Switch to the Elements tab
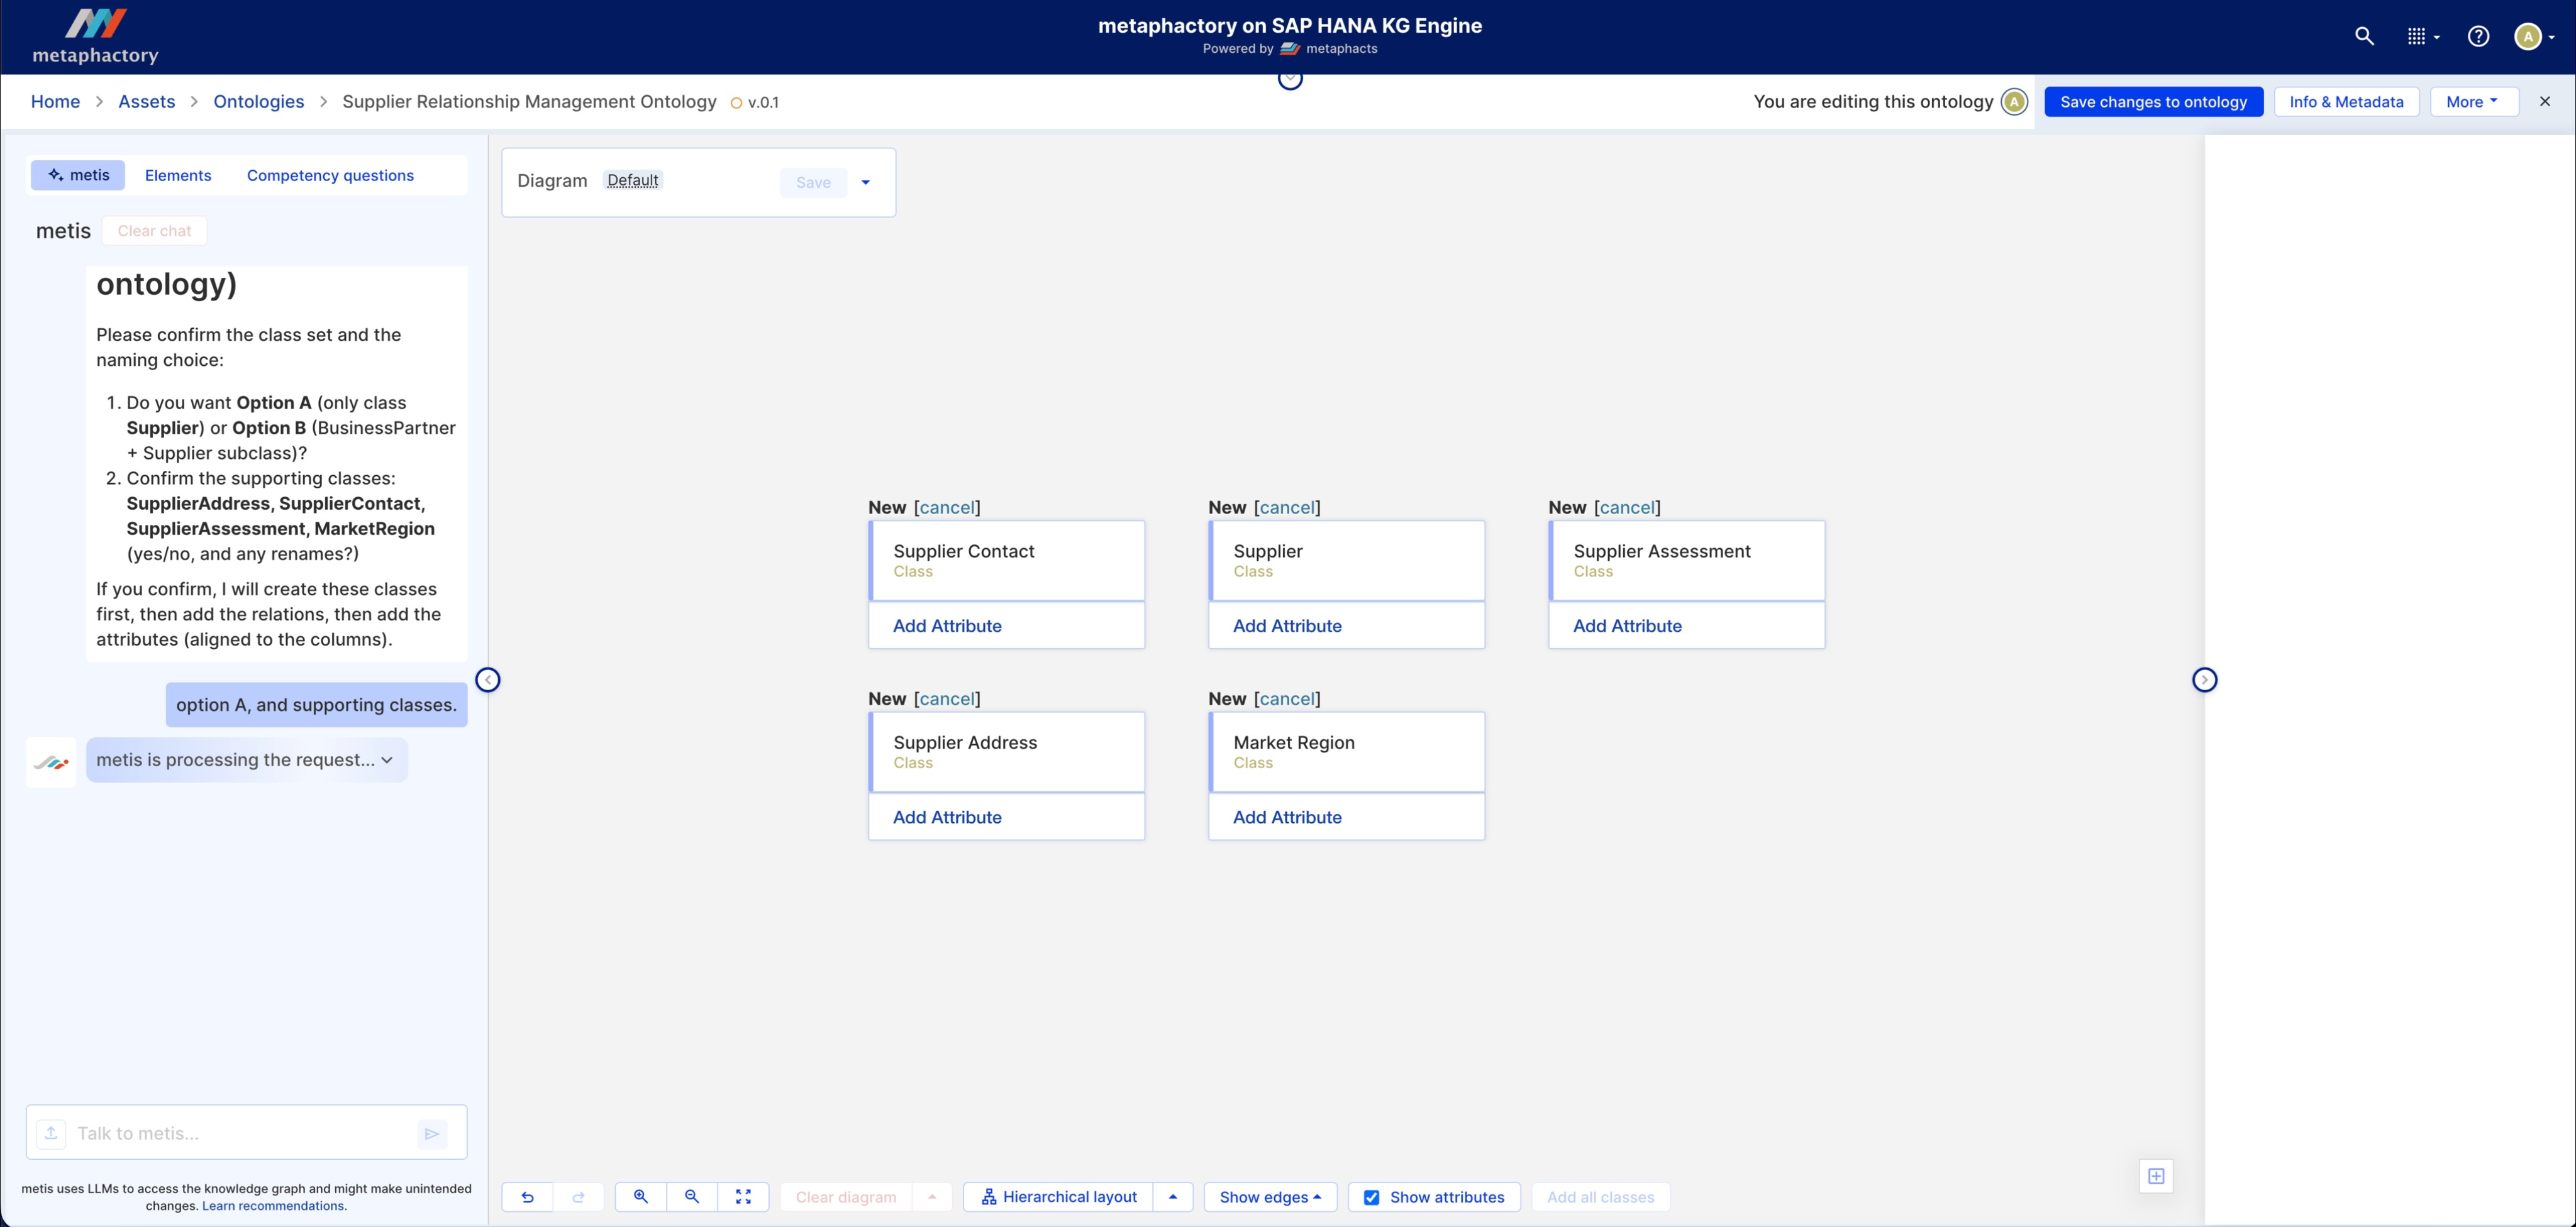 pyautogui.click(x=178, y=175)
